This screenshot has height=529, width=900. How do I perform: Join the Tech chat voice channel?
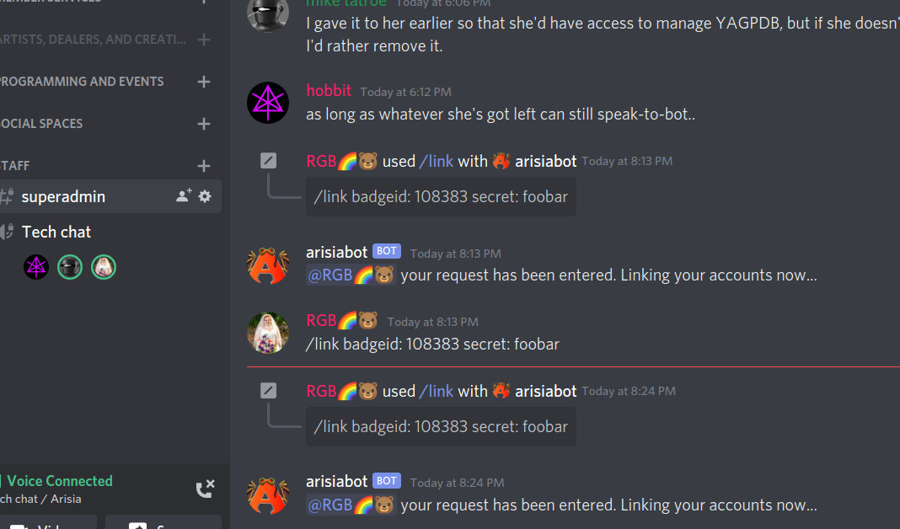point(56,232)
